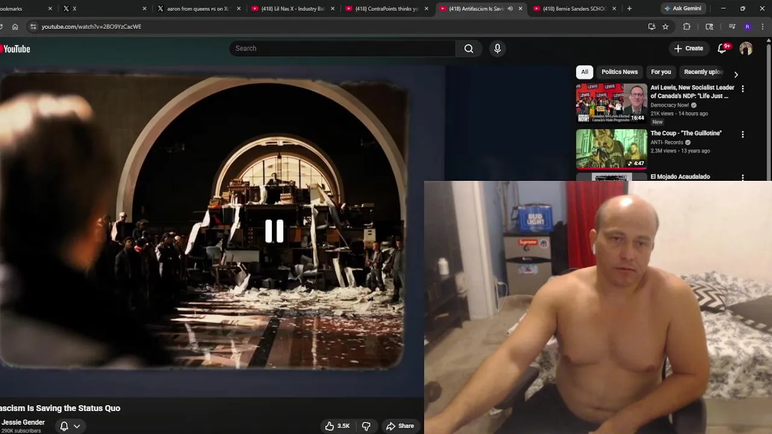Open the Avi Lewis video thumbnail
Image resolution: width=772 pixels, height=434 pixels.
pos(611,103)
